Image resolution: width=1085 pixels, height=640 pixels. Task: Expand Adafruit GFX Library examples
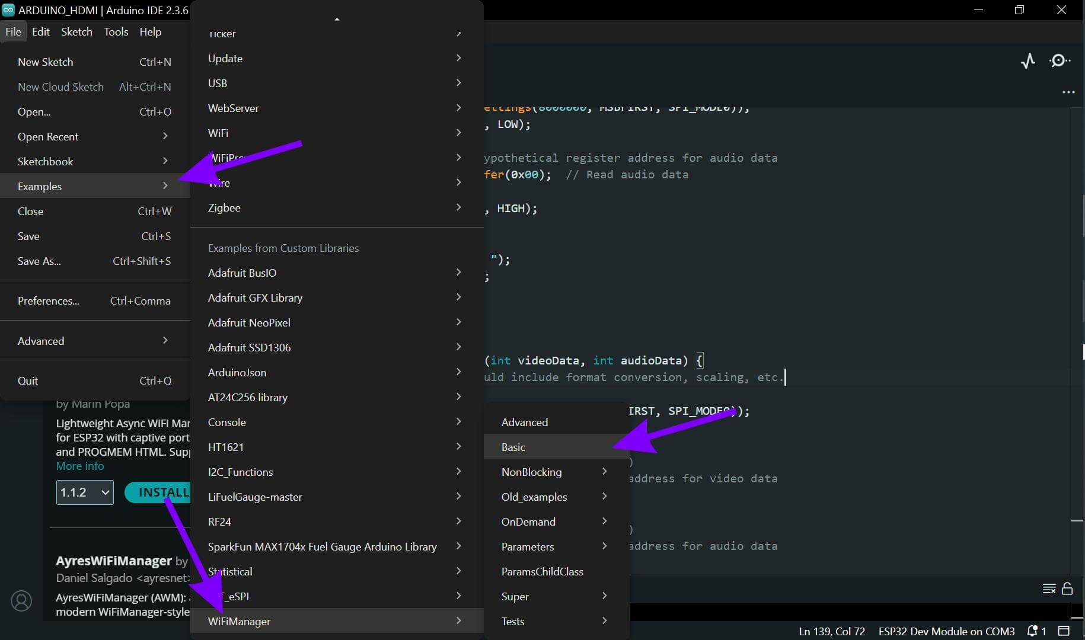coord(337,298)
